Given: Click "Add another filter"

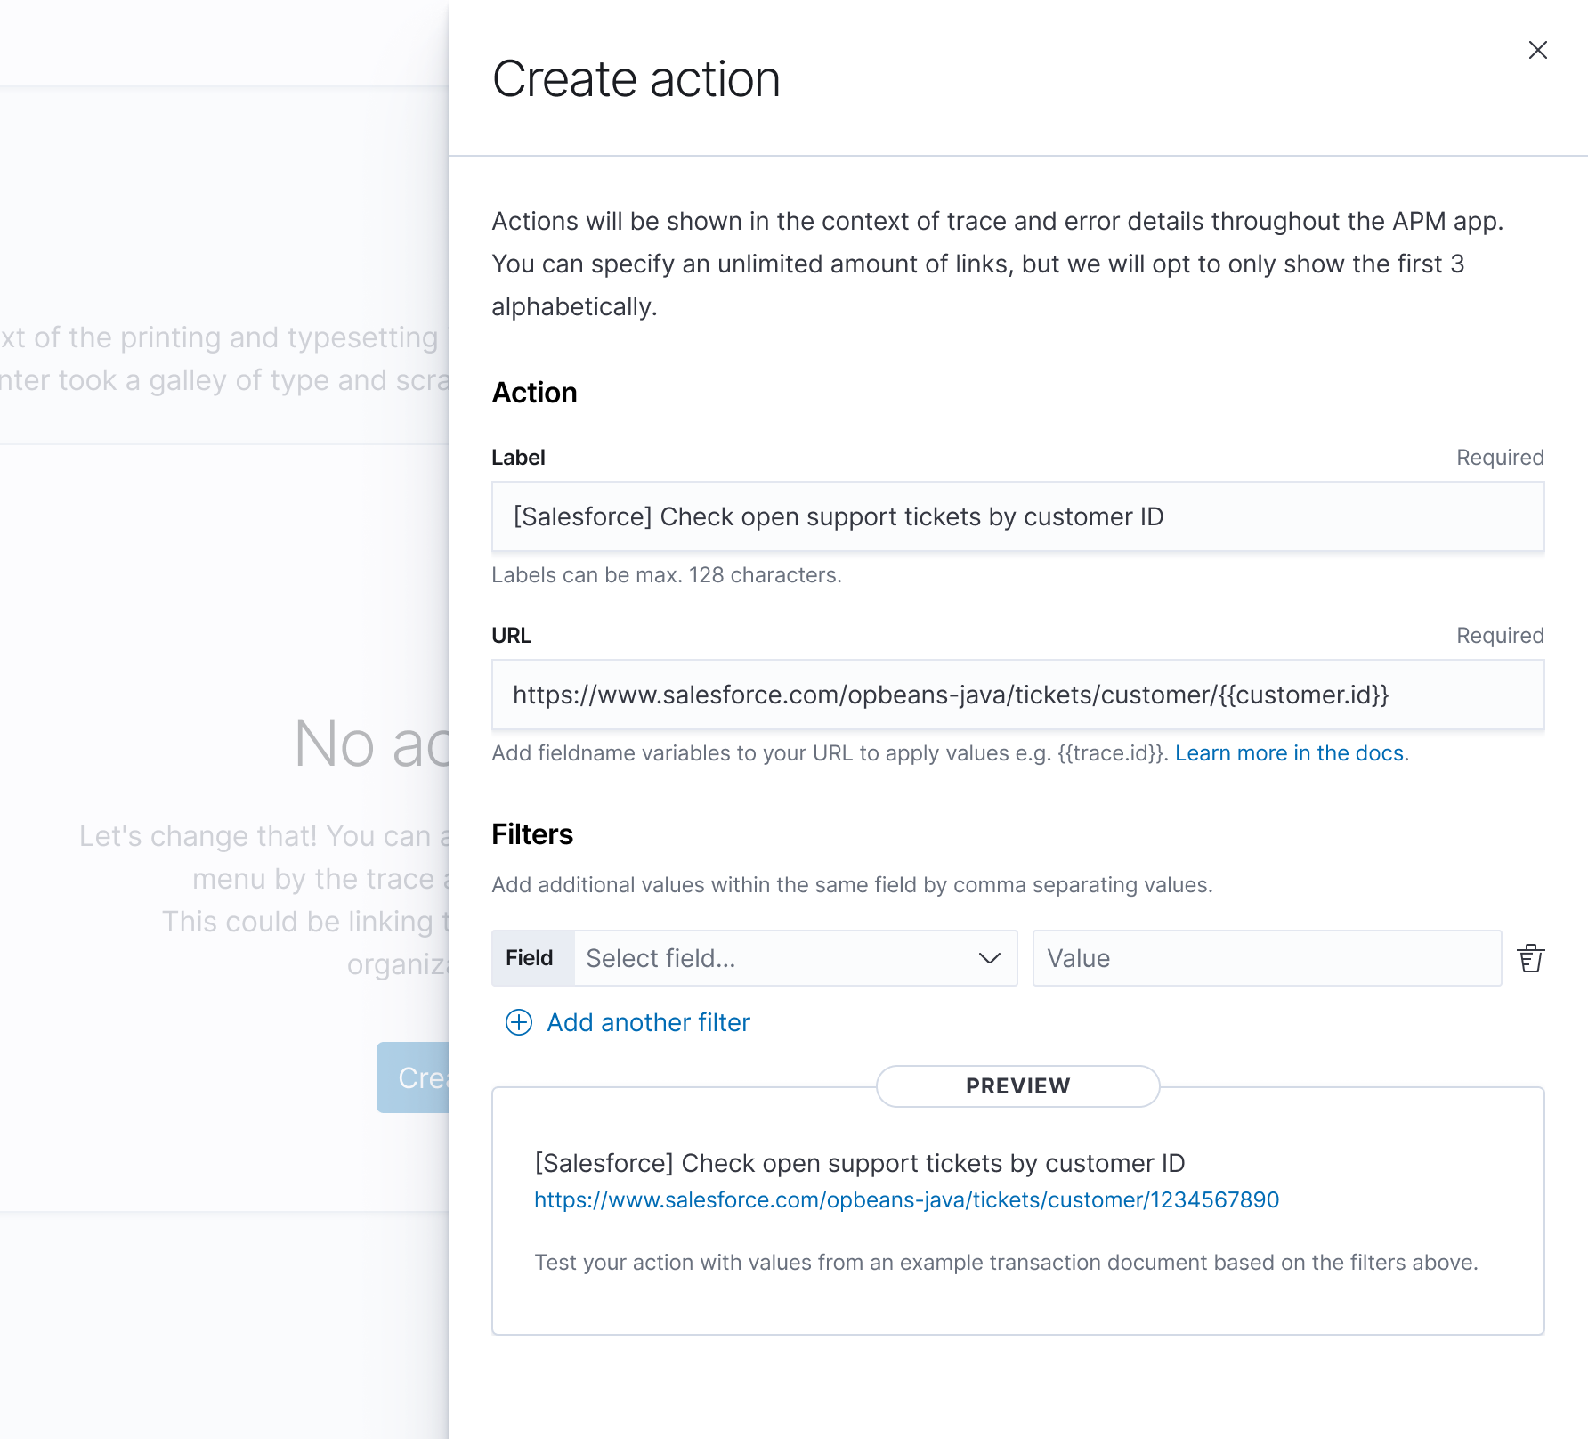Looking at the screenshot, I should [x=647, y=1022].
